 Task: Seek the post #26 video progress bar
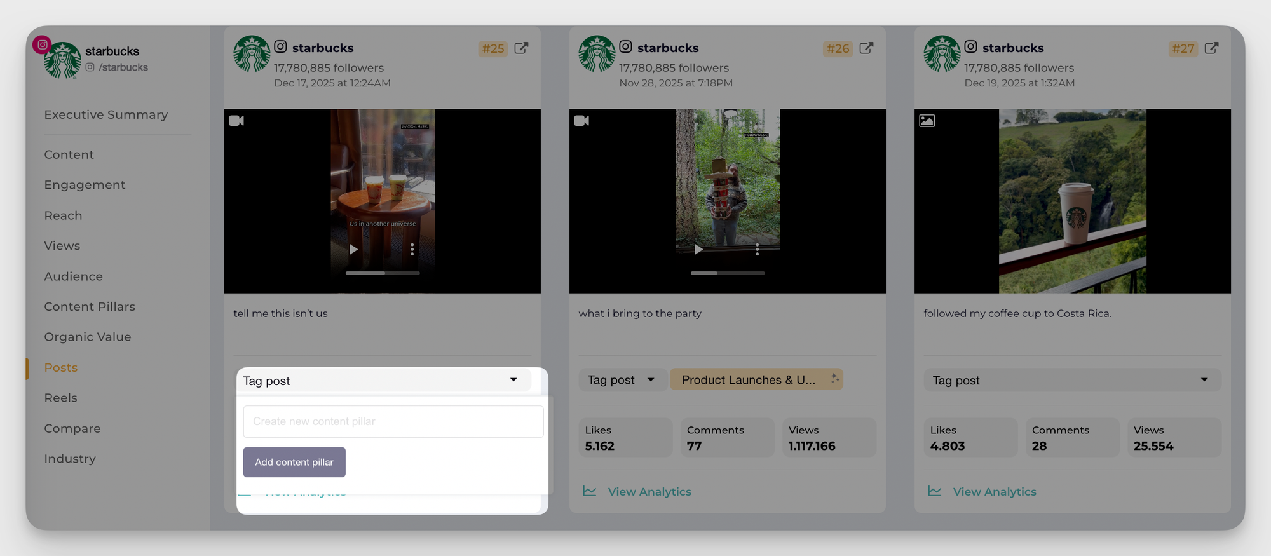(728, 273)
